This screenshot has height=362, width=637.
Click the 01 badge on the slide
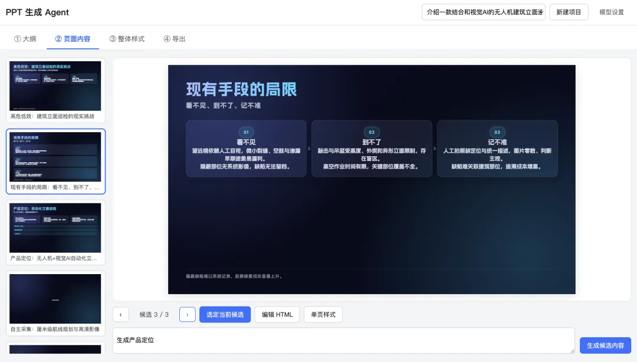tap(246, 132)
